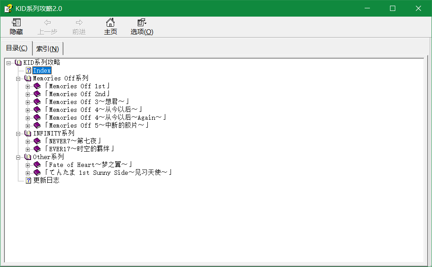Open 「Fate of Heart～梦之翼～」
The image size is (432, 267).
(87, 164)
